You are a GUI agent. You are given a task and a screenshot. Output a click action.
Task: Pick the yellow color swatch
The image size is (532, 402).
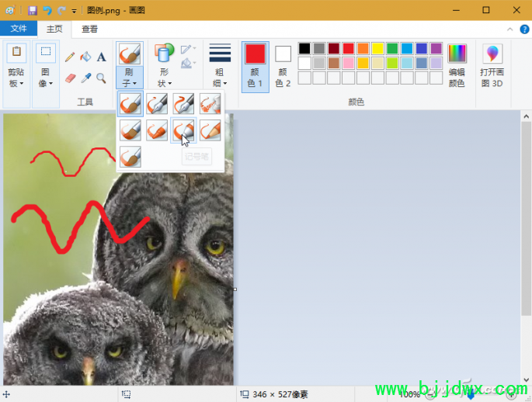click(377, 48)
